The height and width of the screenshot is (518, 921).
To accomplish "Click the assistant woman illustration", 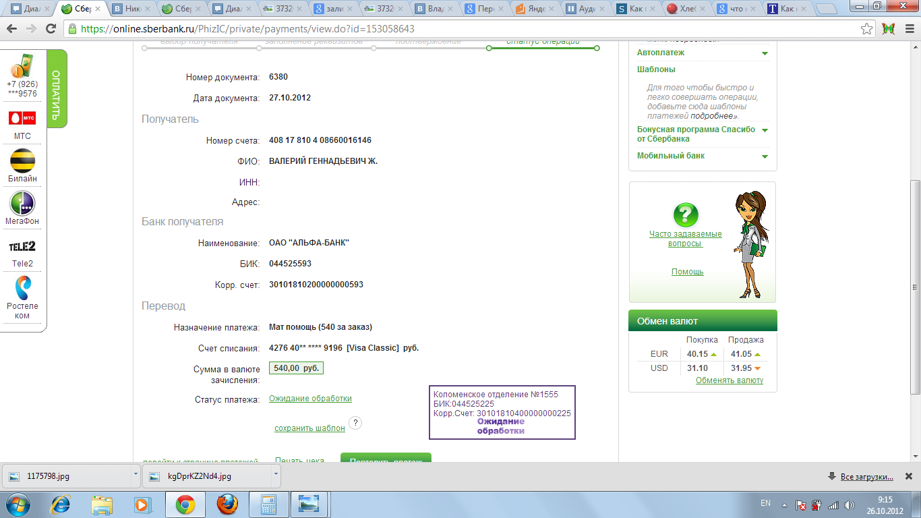I will (x=750, y=244).
